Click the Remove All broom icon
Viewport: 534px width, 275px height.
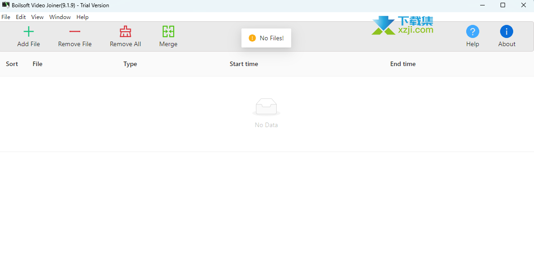pos(125,32)
